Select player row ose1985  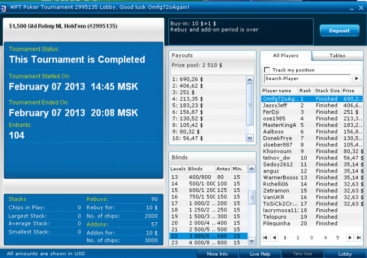click(x=312, y=119)
